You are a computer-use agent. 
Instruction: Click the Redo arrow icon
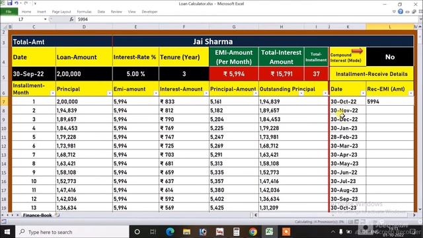coord(26,3)
